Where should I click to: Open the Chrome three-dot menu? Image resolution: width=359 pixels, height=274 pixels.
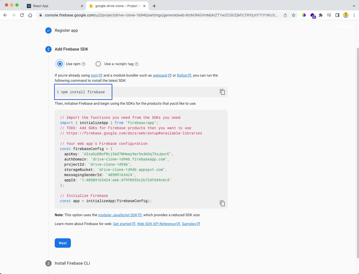tap(354, 15)
